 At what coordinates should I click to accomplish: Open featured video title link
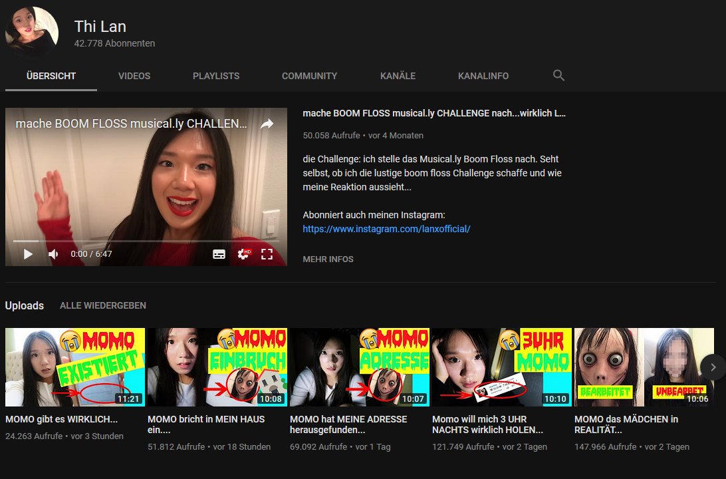click(x=434, y=113)
